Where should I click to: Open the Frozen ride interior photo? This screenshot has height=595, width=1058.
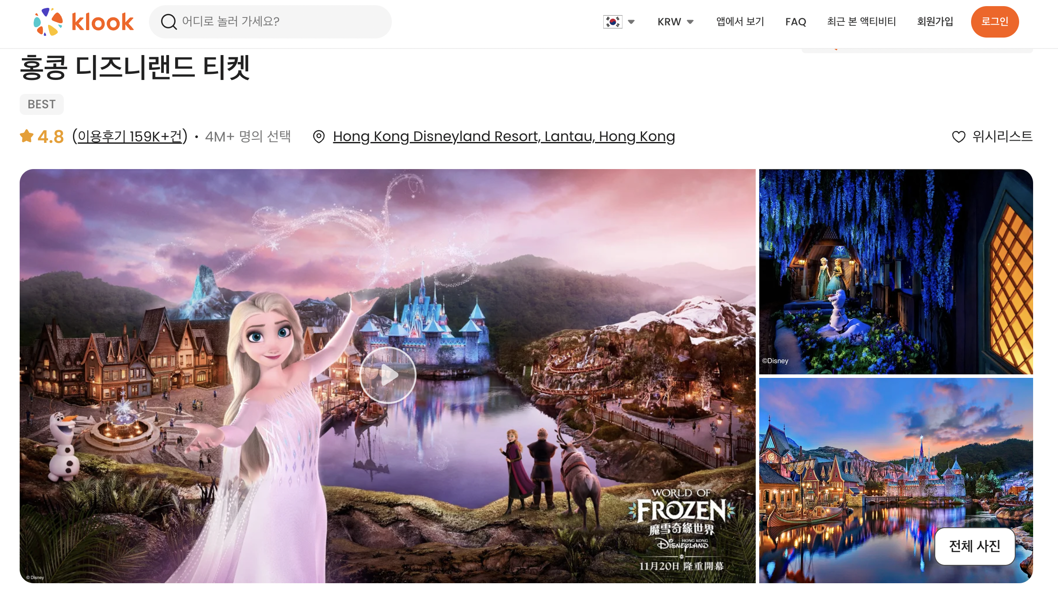click(896, 272)
